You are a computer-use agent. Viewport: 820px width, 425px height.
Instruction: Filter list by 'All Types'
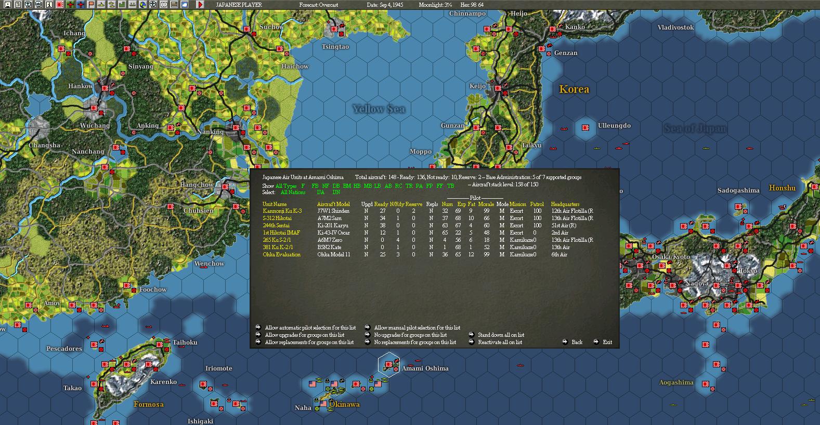[x=286, y=186]
